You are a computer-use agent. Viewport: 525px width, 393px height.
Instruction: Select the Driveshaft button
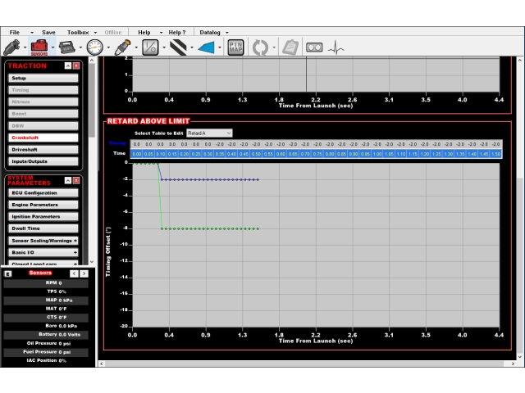[x=43, y=149]
